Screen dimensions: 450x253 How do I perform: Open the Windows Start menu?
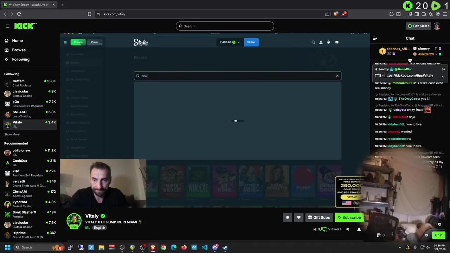pyautogui.click(x=7, y=247)
